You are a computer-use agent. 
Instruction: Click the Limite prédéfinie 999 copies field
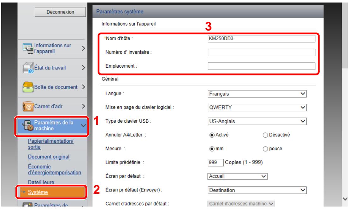click(215, 163)
